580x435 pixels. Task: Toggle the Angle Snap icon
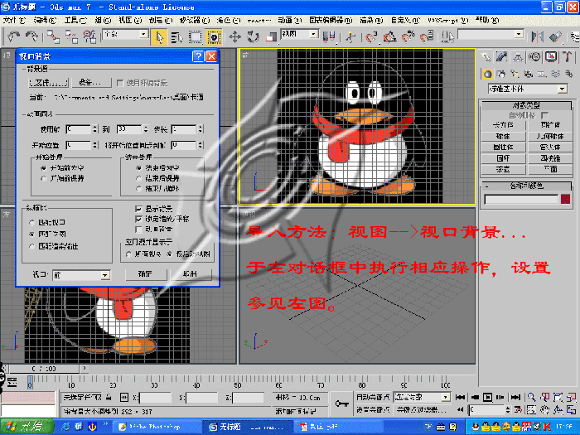pyautogui.click(x=389, y=37)
